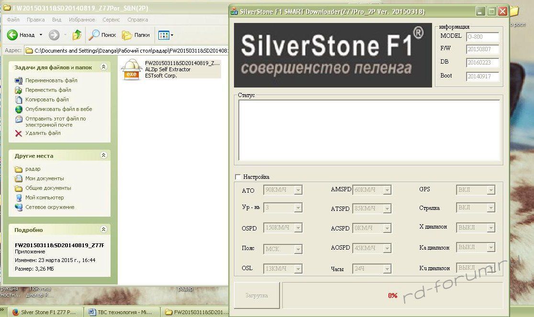Click the Удалить файл red X icon
This screenshot has width=534, height=317.
[18, 133]
